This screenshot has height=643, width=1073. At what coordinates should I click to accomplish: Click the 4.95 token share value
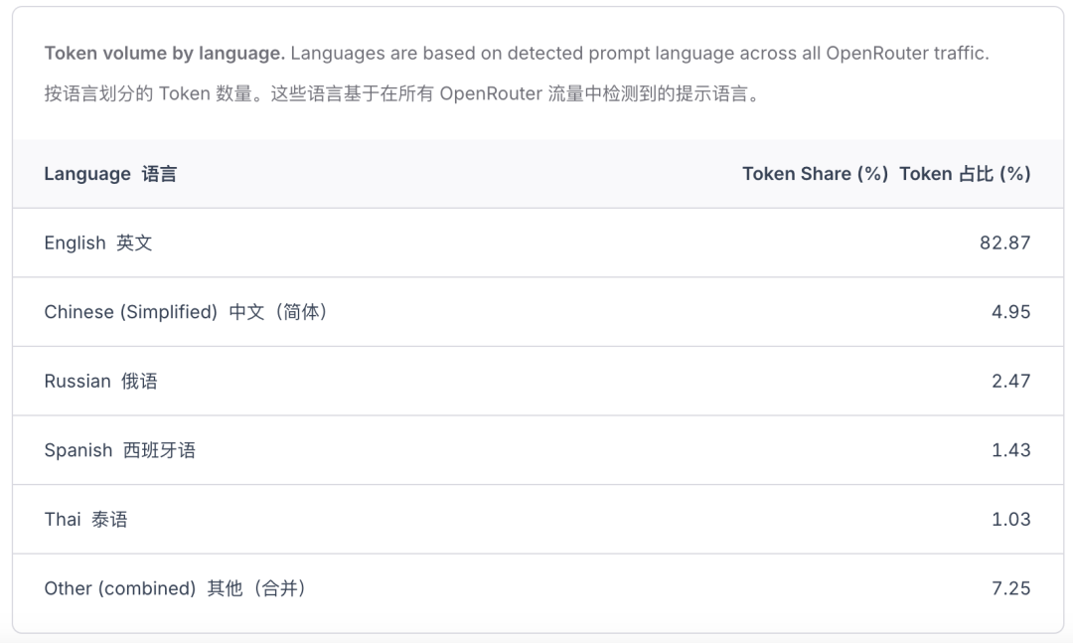pos(1010,312)
